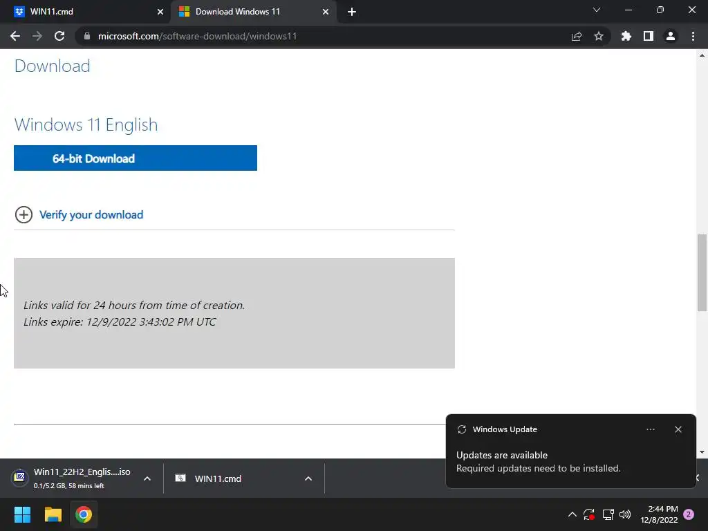
Task: Click the Windows 11 English heading
Action: point(86,125)
